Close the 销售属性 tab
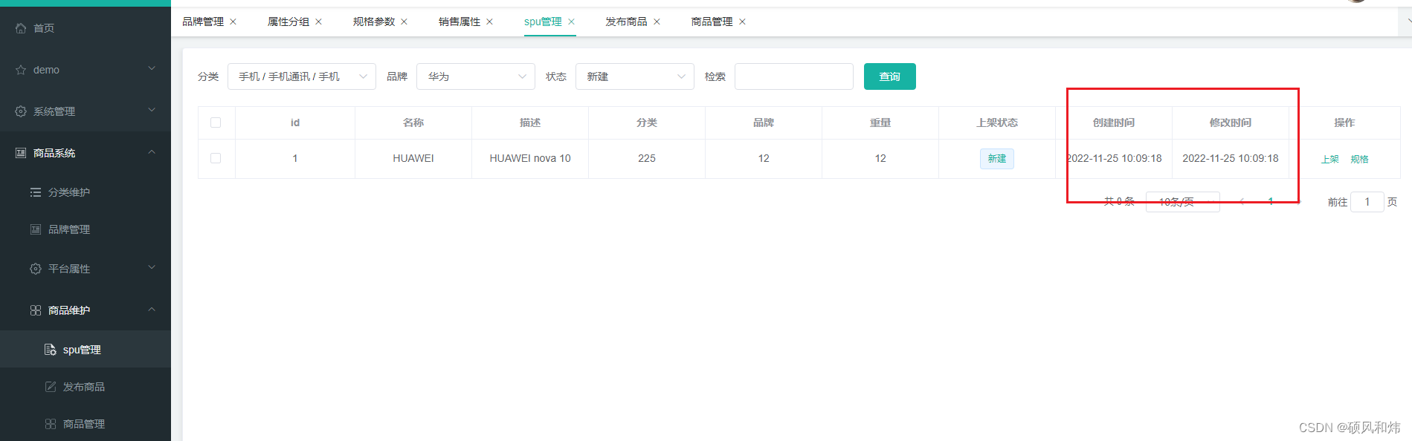 (489, 22)
